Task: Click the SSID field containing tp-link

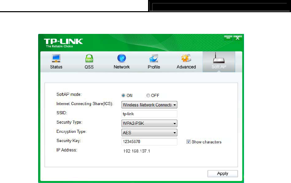Action: [x=149, y=114]
